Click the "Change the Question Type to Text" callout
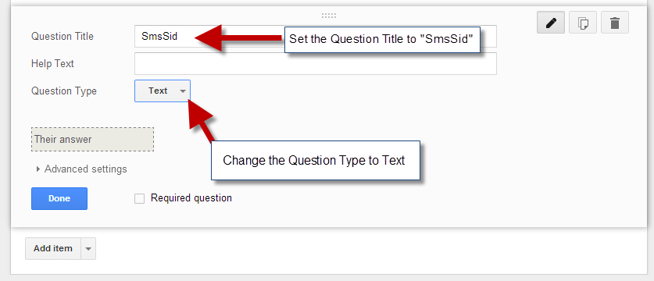This screenshot has width=654, height=281. click(x=316, y=161)
